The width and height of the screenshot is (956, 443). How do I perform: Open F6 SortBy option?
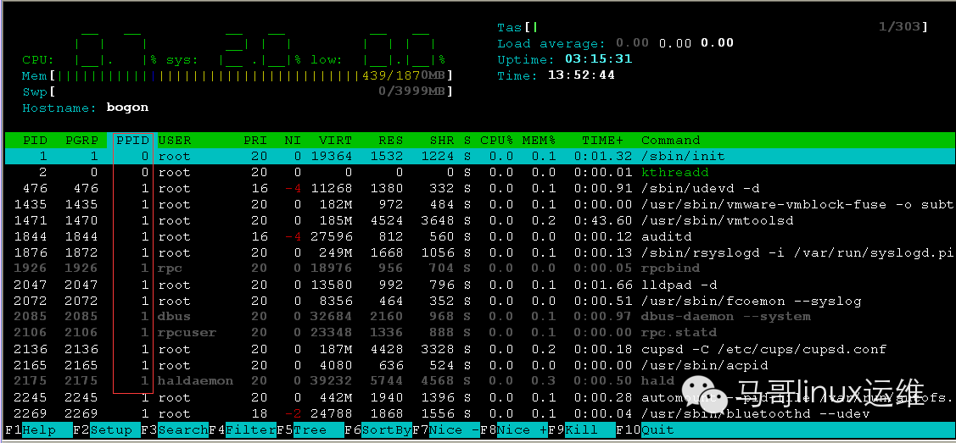(378, 430)
